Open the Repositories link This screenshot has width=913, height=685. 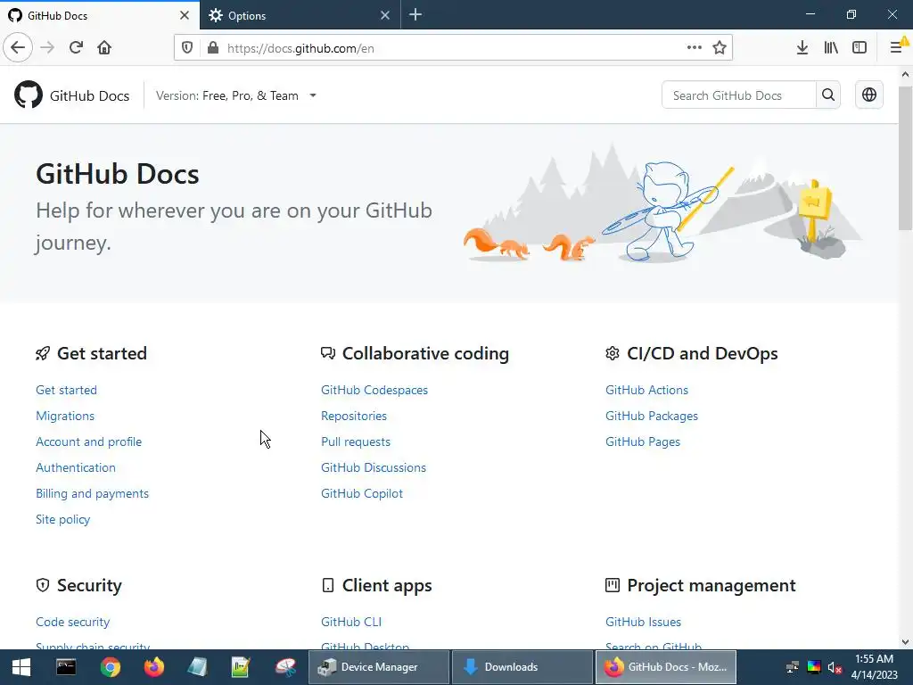(x=354, y=416)
